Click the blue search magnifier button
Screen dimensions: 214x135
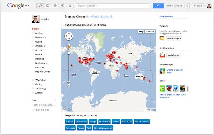point(158,6)
